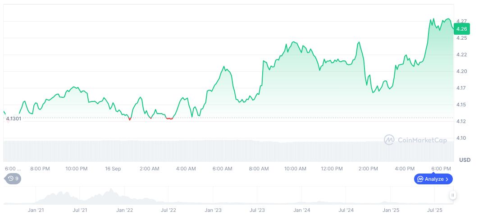Screen dimensions: 483x215
Task: Jump to Jan '24 on overview timeline
Action: coord(301,210)
